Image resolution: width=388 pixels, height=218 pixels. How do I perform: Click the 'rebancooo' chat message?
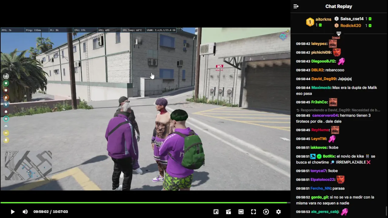335,70
